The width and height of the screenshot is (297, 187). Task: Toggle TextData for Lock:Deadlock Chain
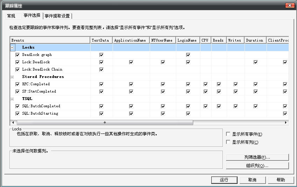click(101, 70)
